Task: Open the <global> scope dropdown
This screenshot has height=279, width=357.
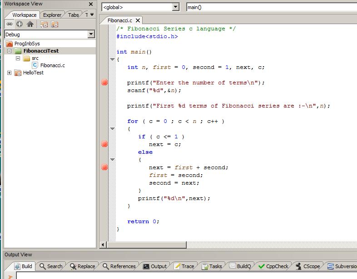Action: tap(175, 7)
